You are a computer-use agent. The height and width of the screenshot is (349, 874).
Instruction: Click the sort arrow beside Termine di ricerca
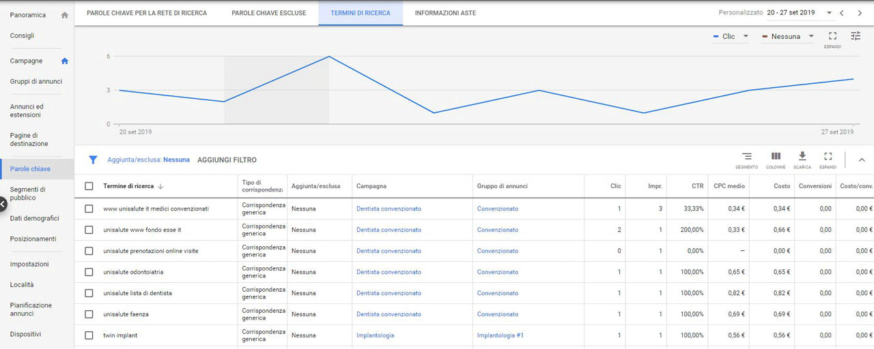click(160, 186)
